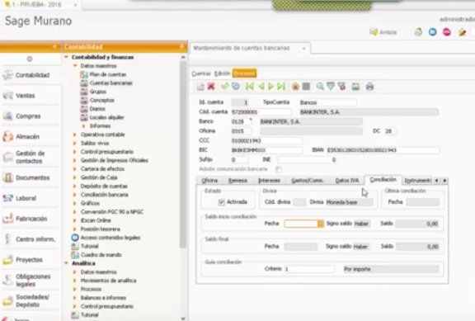This screenshot has width=475, height=321.
Task: Go to the last record arrow
Action: [x=281, y=87]
